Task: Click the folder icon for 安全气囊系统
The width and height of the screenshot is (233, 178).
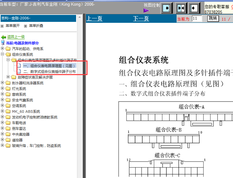Action: point(8,100)
